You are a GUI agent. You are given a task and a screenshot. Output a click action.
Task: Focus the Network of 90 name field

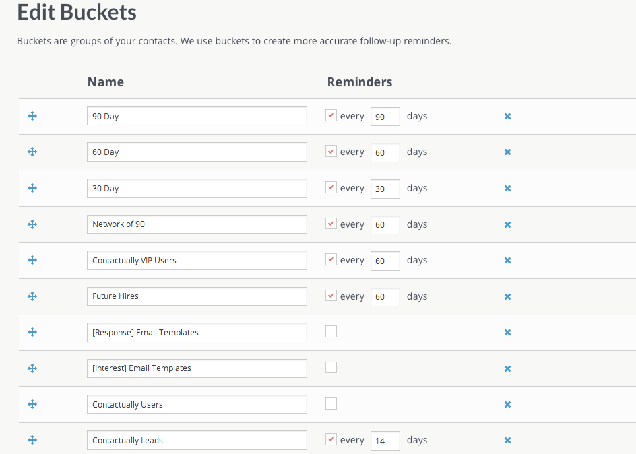pos(197,224)
